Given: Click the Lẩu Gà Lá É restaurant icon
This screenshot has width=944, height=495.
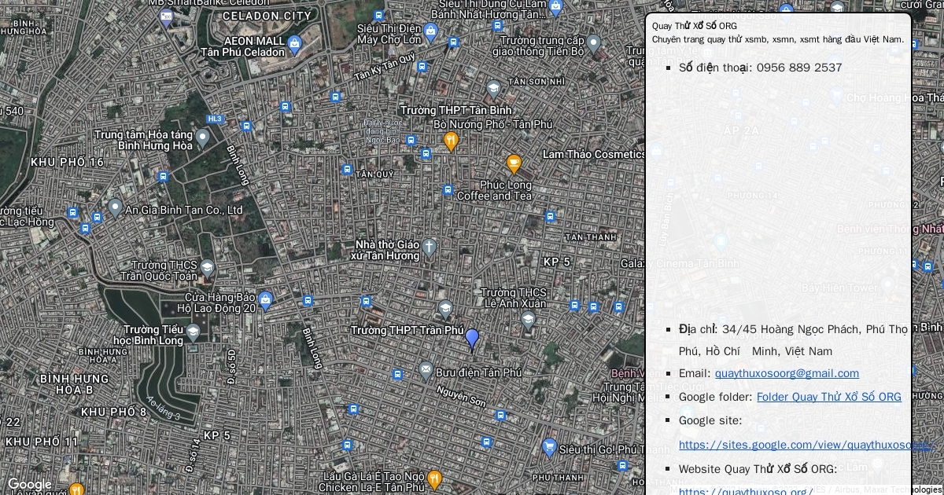Looking at the screenshot, I should 434,479.
